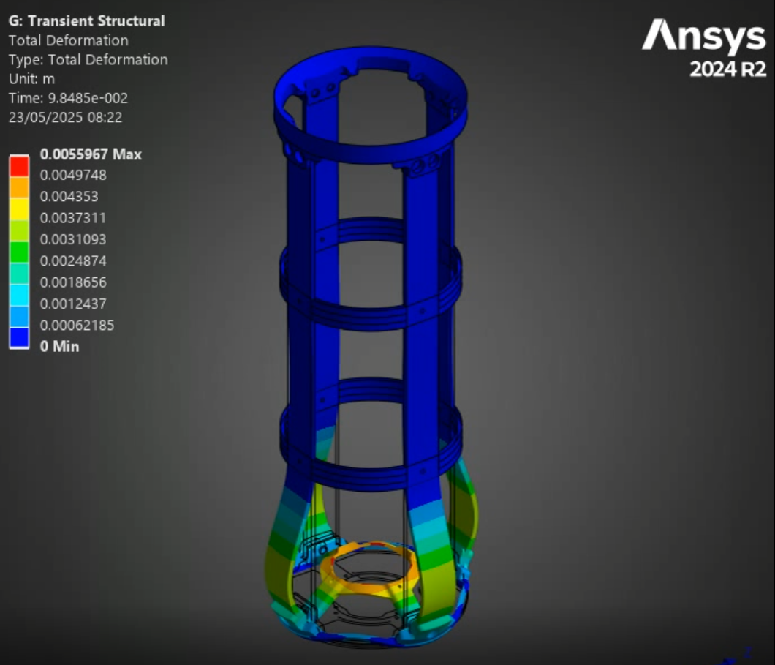
Task: Select the green legend color band
Action: 19,251
